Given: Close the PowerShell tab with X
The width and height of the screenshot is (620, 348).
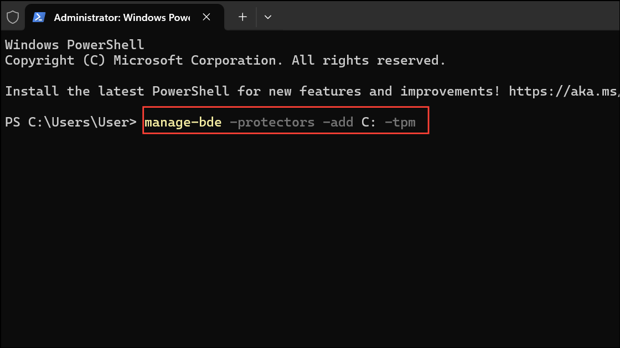Looking at the screenshot, I should pos(206,17).
